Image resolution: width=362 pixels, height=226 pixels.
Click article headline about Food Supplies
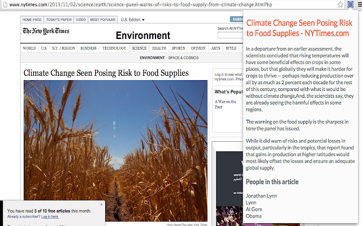[106, 73]
